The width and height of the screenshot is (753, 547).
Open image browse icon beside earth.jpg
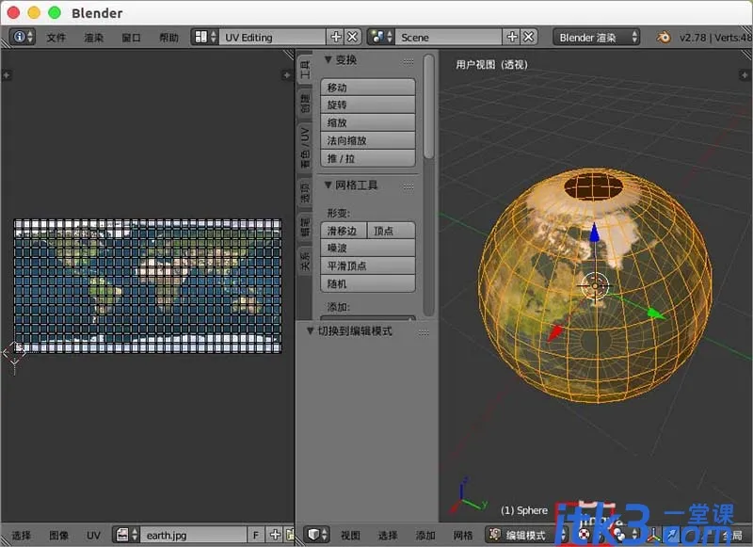click(126, 535)
